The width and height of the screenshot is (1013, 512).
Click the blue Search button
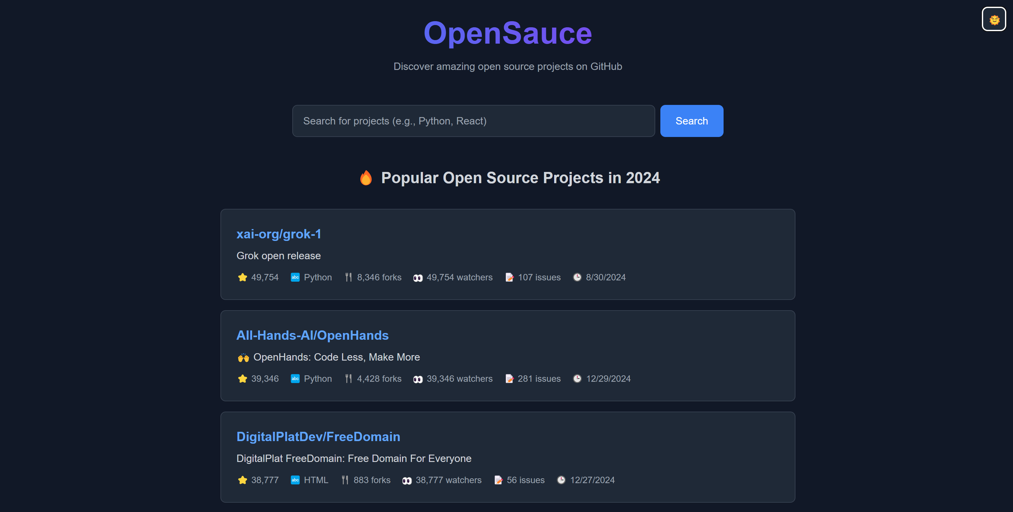[x=692, y=121]
